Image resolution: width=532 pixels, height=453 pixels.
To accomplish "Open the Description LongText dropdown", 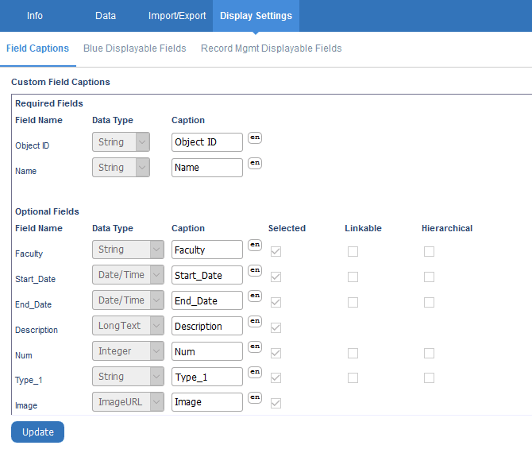I will [x=128, y=326].
